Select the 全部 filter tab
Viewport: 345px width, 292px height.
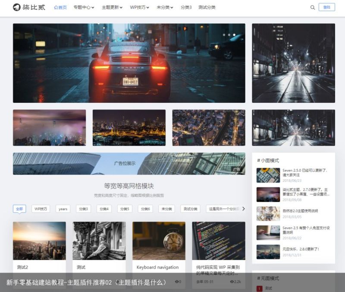coord(19,209)
